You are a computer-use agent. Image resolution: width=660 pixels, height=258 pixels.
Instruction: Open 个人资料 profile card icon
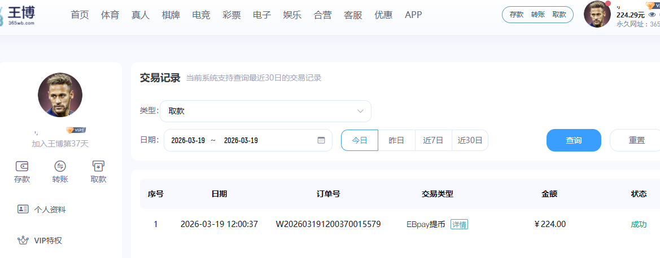23,210
